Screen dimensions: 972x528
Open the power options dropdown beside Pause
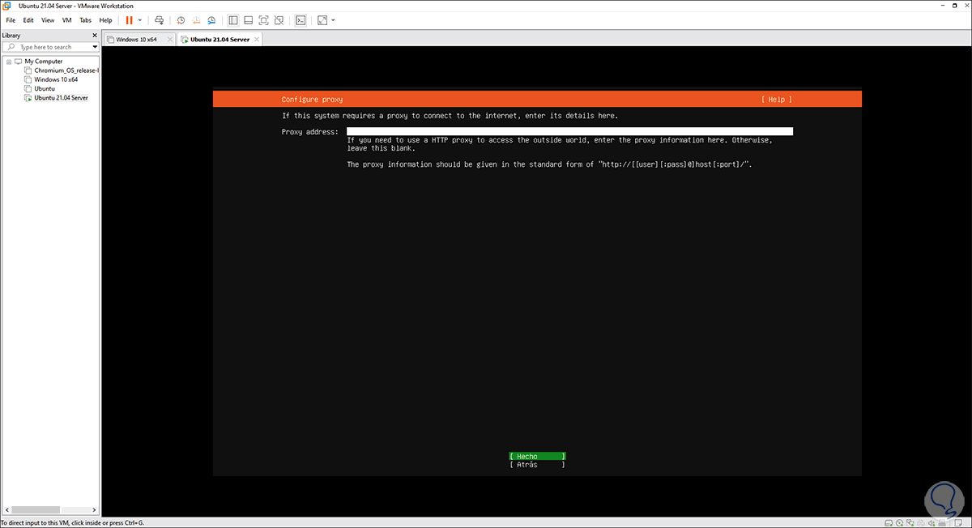[140, 19]
